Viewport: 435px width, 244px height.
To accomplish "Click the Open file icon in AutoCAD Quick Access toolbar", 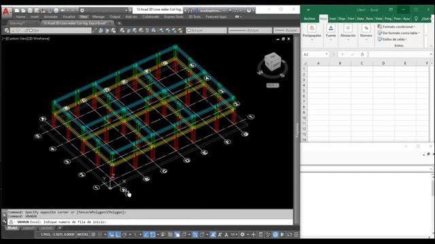I will point(23,11).
